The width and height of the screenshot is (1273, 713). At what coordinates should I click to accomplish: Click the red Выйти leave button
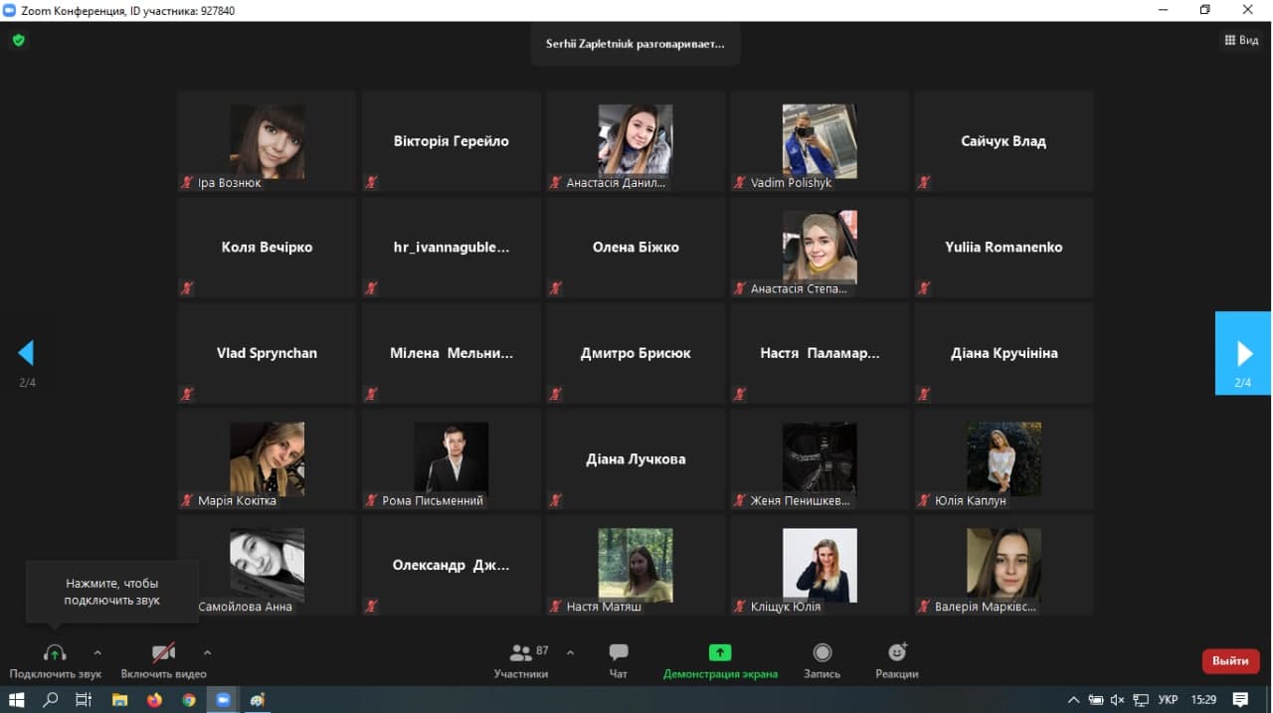[1230, 660]
